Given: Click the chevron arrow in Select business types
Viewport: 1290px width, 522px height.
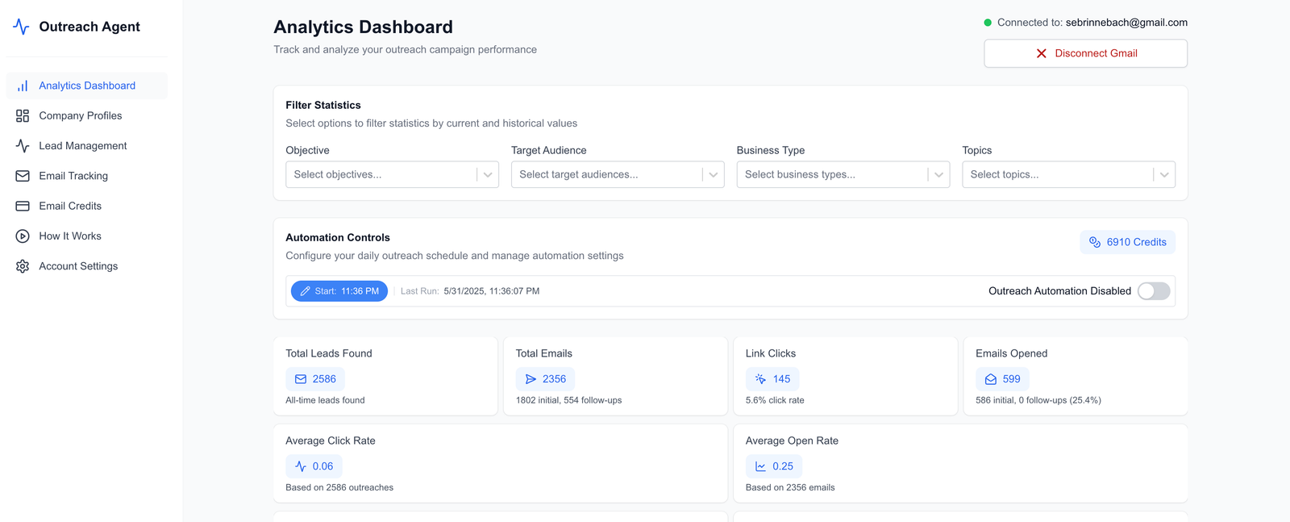Looking at the screenshot, I should point(938,175).
